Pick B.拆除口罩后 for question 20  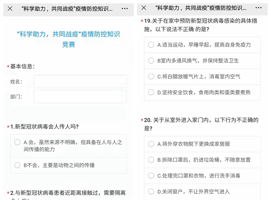pyautogui.click(x=151, y=160)
